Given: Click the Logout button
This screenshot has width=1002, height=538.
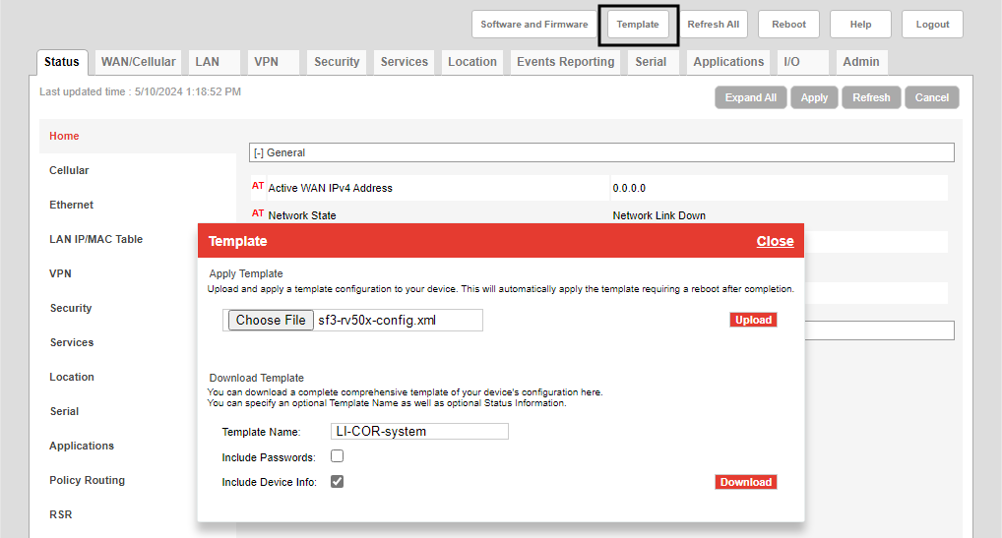Looking at the screenshot, I should click(x=932, y=25).
